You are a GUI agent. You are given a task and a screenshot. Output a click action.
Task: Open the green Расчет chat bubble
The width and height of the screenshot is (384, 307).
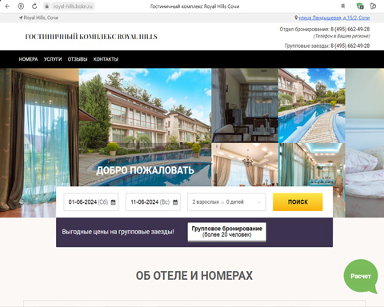click(361, 276)
